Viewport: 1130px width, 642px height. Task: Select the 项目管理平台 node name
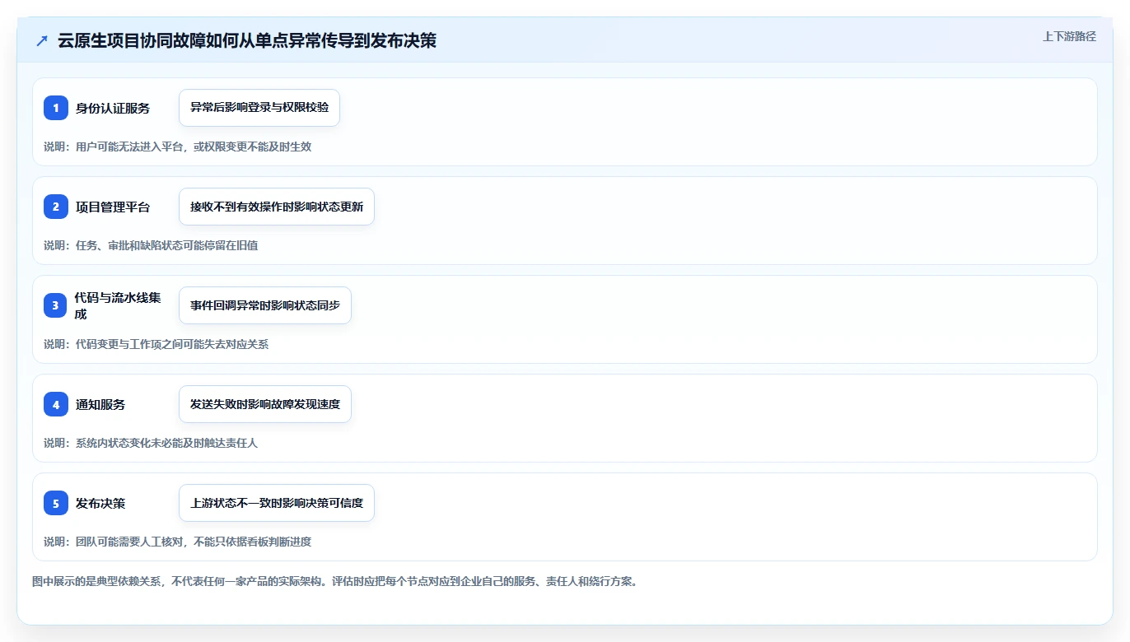[113, 207]
